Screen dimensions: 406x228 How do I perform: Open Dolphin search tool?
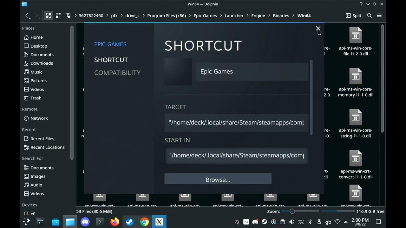(369, 16)
